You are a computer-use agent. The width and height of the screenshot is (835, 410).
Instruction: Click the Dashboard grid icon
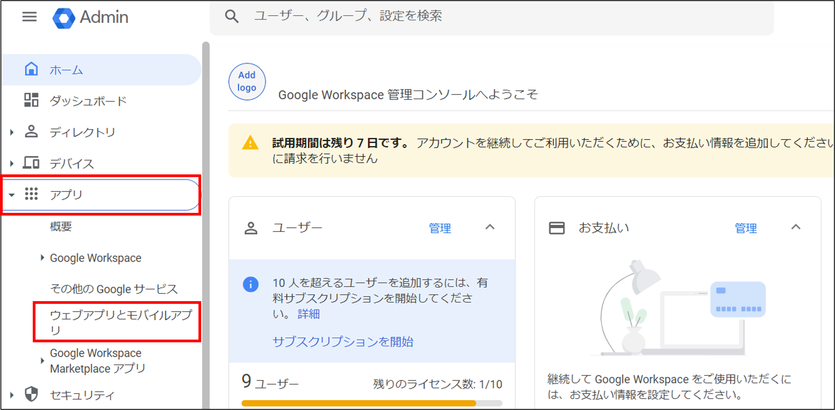click(31, 100)
